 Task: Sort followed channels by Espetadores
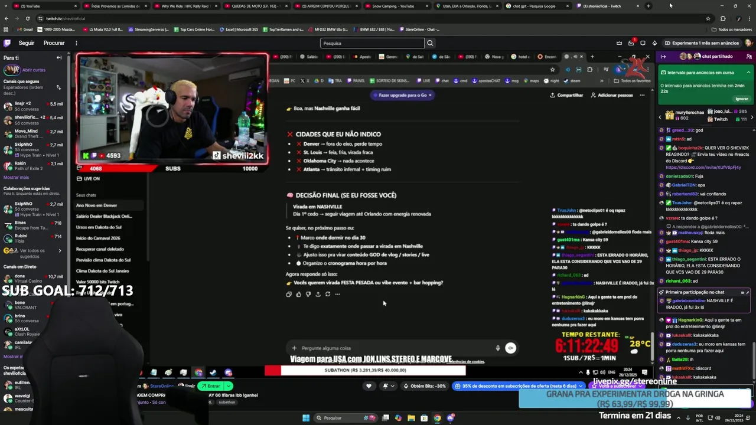coord(58,87)
